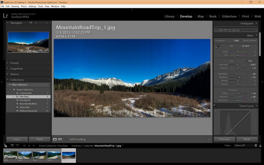Viewport: 264px width, 165px height.
Task: Adjust the Vibrance slider handle
Action: point(240,97)
